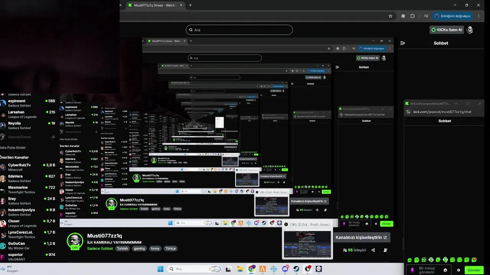This screenshot has width=490, height=275.
Task: Click KICKs Satın Al button
Action: click(x=447, y=30)
